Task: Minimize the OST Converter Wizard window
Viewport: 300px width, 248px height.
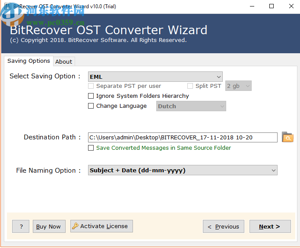Action: pos(252,6)
